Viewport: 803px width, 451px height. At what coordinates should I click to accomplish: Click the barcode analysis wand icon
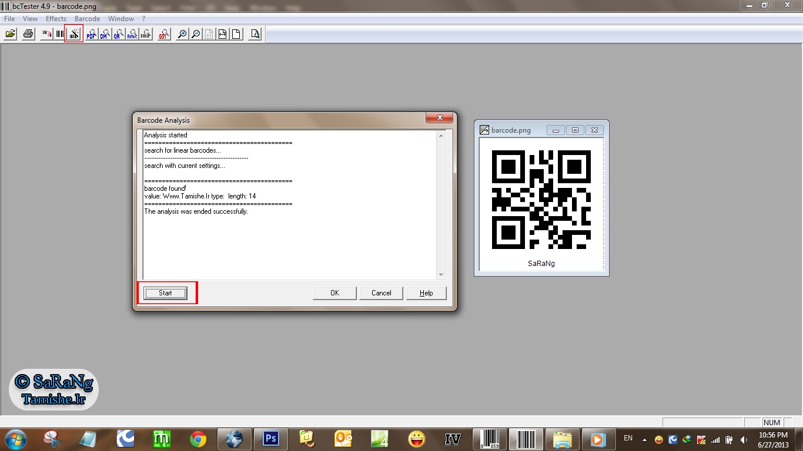tap(73, 34)
